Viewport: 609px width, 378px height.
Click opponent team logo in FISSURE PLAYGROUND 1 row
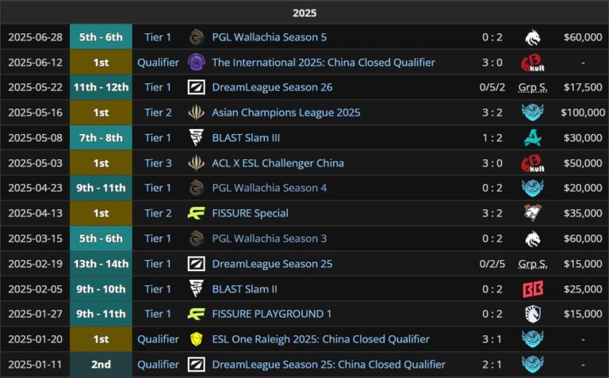coord(532,314)
